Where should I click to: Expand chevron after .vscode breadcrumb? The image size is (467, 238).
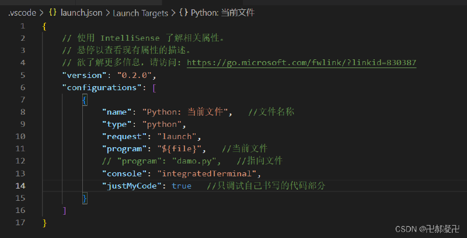[x=41, y=13]
